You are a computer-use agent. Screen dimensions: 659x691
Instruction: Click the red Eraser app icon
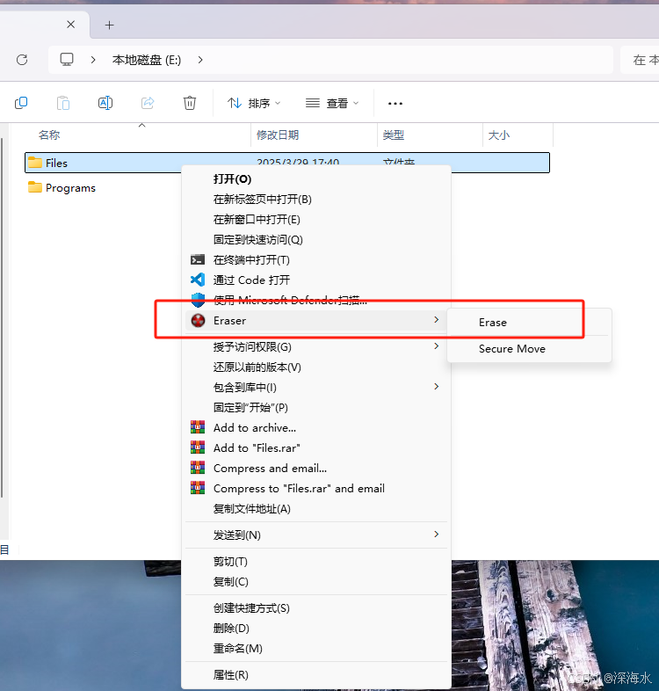199,320
